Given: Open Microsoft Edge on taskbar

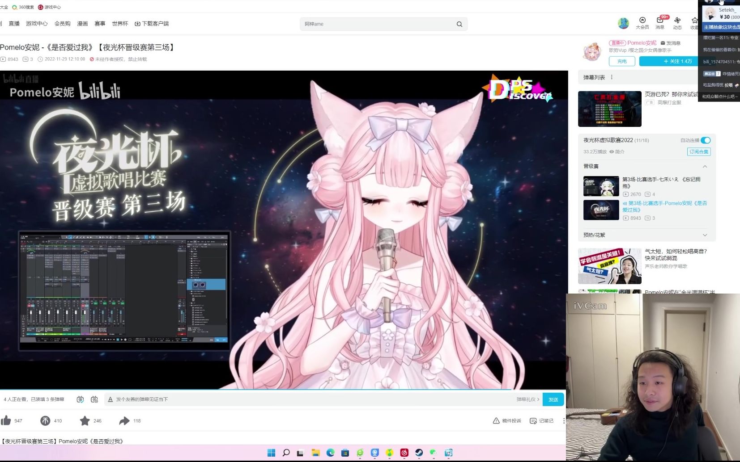Looking at the screenshot, I should 330,453.
